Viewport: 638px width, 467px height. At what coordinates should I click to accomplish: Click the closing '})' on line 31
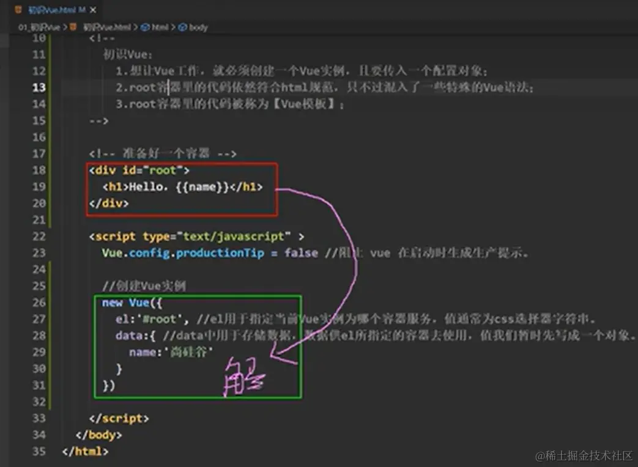[109, 385]
